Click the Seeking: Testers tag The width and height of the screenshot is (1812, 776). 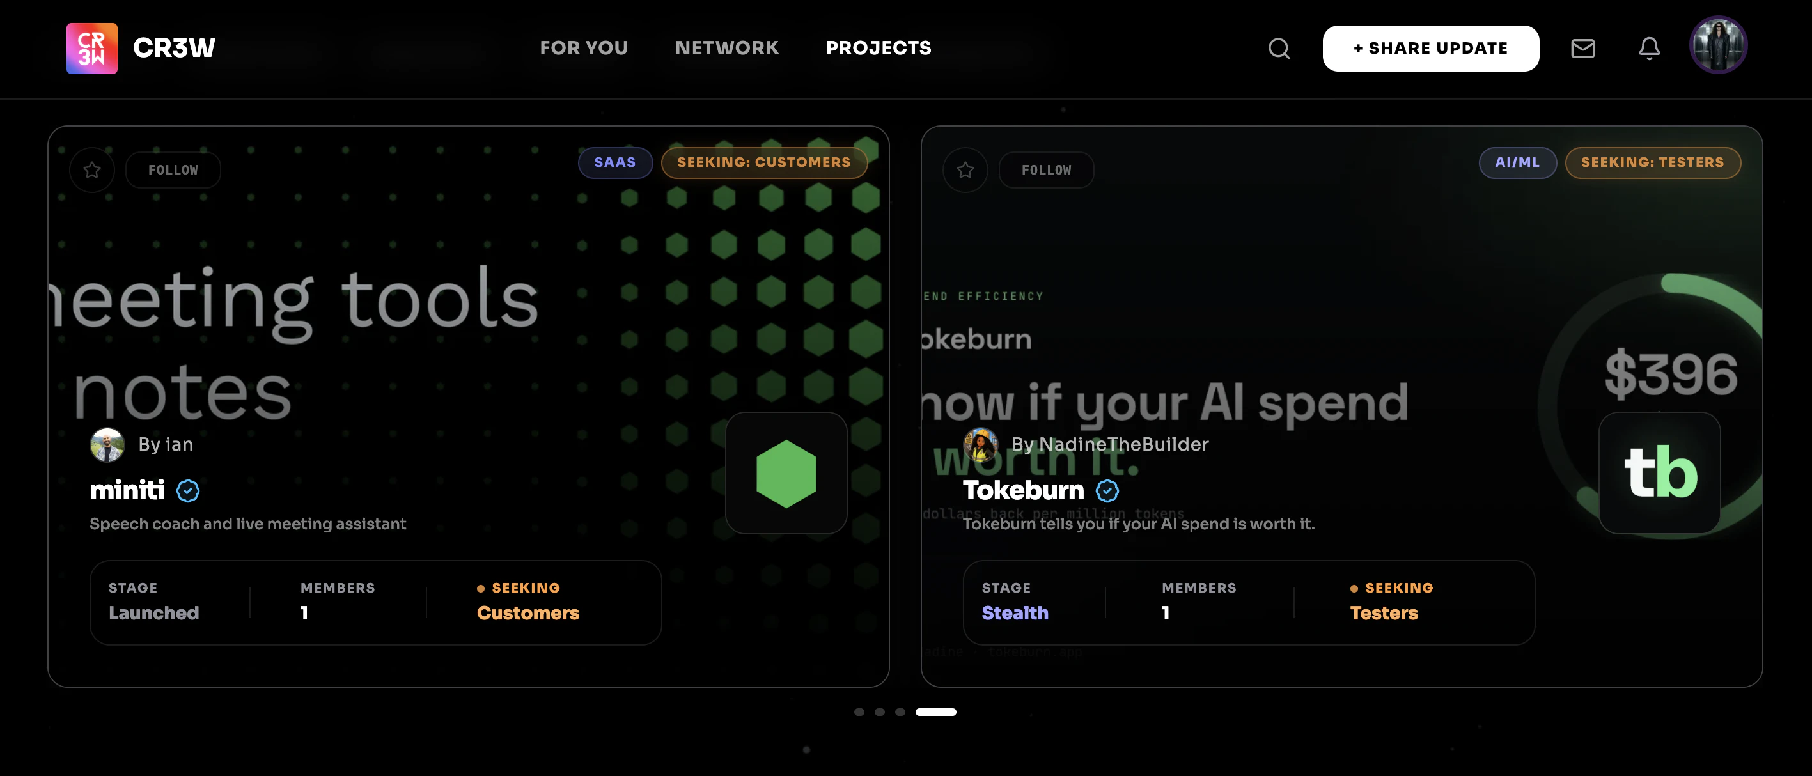[1653, 162]
